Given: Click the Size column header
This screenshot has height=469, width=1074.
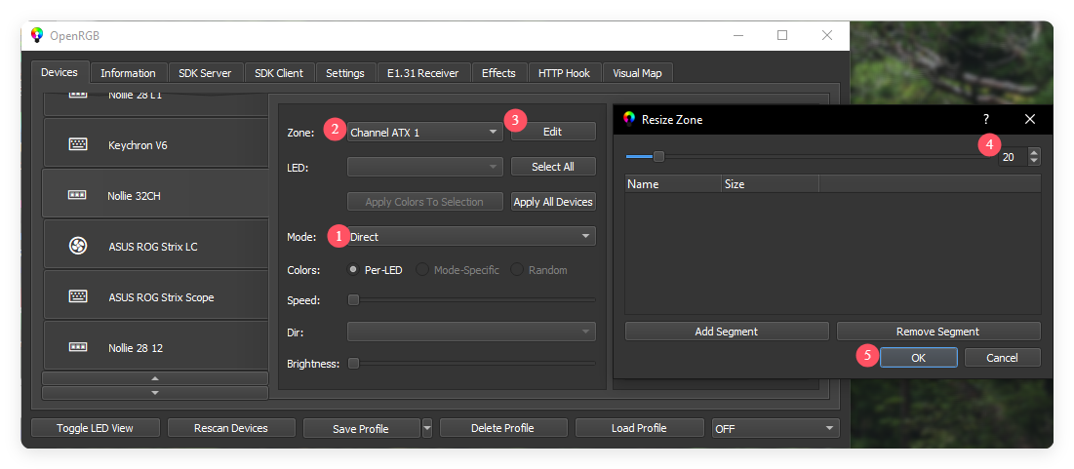Looking at the screenshot, I should [770, 184].
